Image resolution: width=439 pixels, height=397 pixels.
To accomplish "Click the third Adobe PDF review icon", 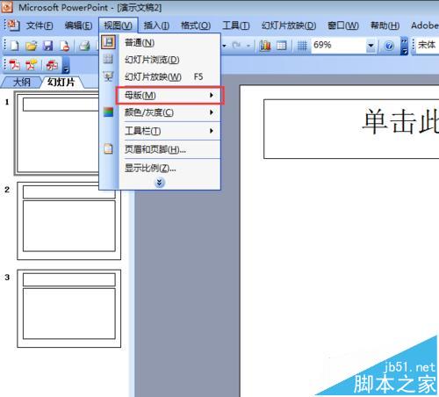I will pyautogui.click(x=52, y=65).
